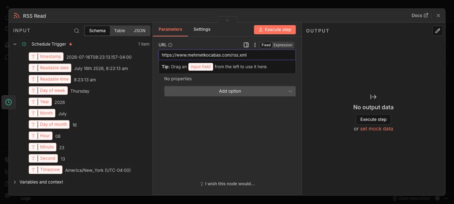Image resolution: width=454 pixels, height=204 pixels.
Task: Click the value America/New_York (UTC-04:00)
Action: tap(98, 170)
